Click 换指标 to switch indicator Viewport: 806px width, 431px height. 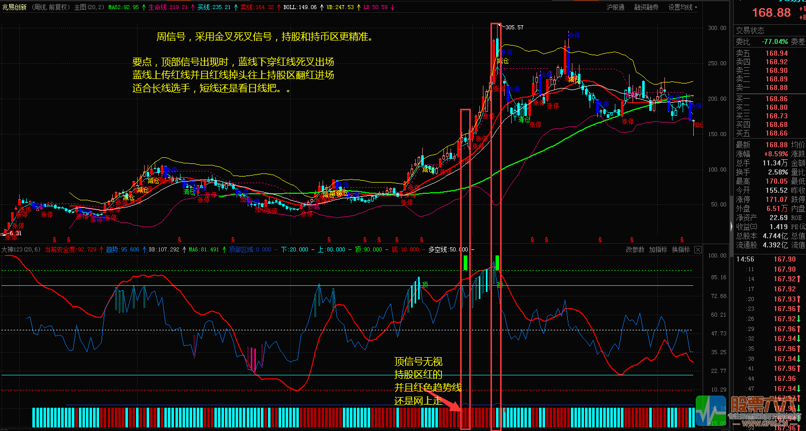[x=681, y=250]
